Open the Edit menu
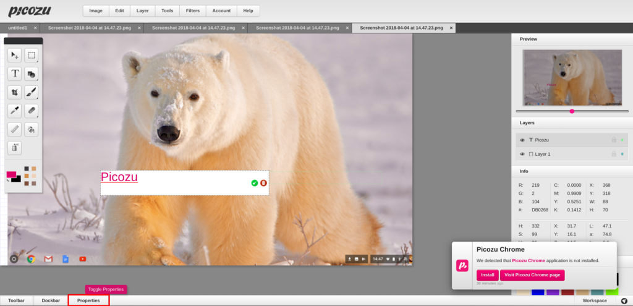 pos(119,11)
